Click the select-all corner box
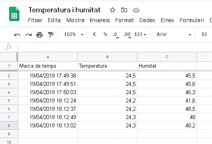Viewport: 212px width, 144px height. pos(8,57)
